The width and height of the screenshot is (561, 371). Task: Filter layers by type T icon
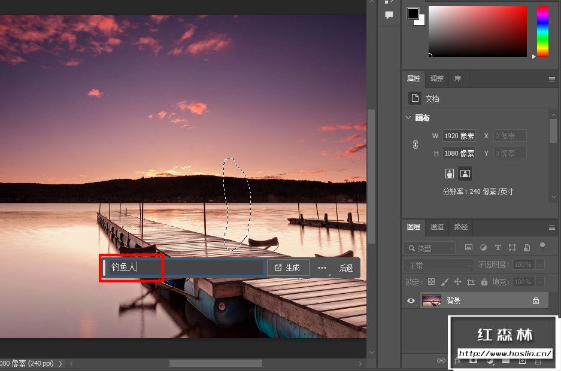(498, 247)
